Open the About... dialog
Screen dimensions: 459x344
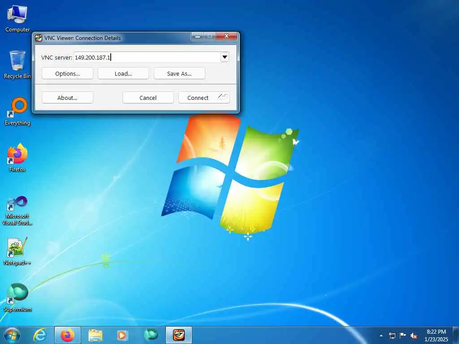coord(67,97)
